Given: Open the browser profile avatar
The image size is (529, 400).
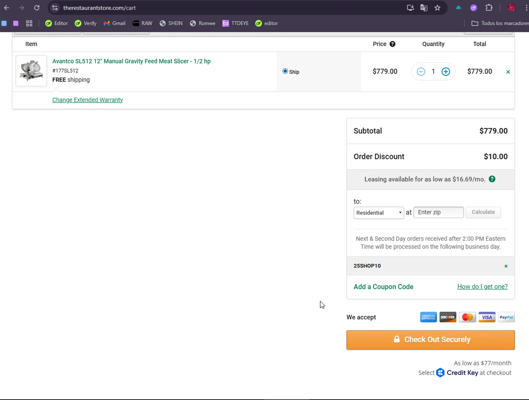Looking at the screenshot, I should (x=511, y=8).
